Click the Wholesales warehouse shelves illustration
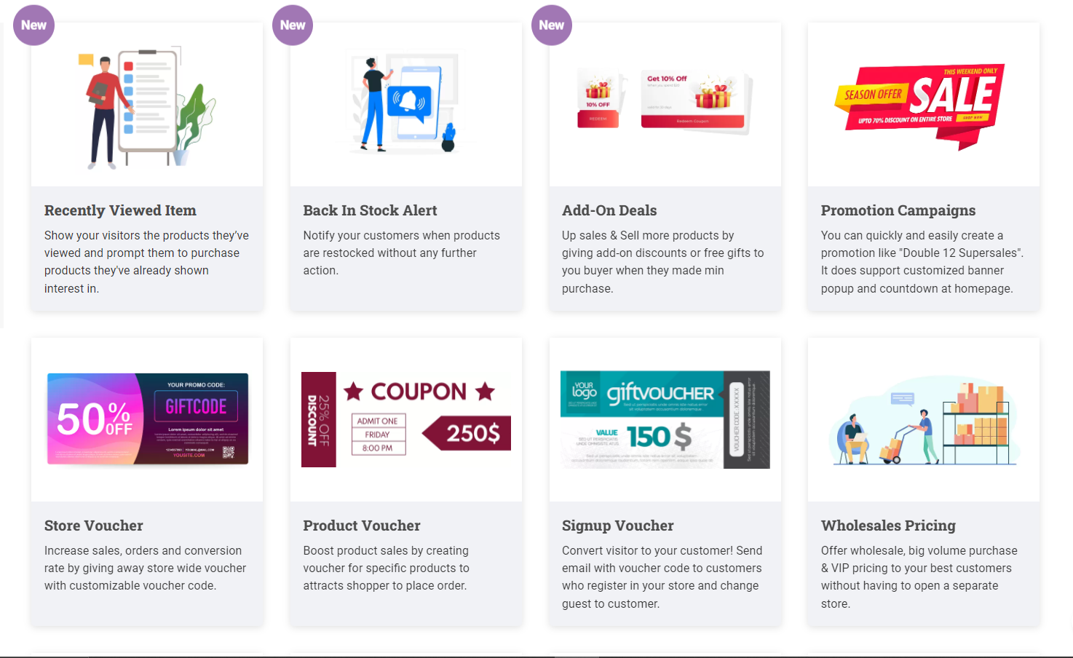1073x658 pixels. (x=923, y=421)
